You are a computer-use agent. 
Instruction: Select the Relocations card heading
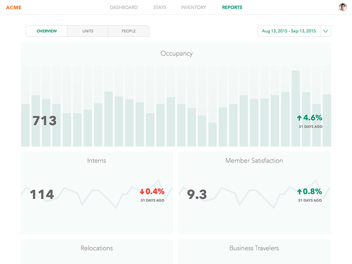coord(96,248)
